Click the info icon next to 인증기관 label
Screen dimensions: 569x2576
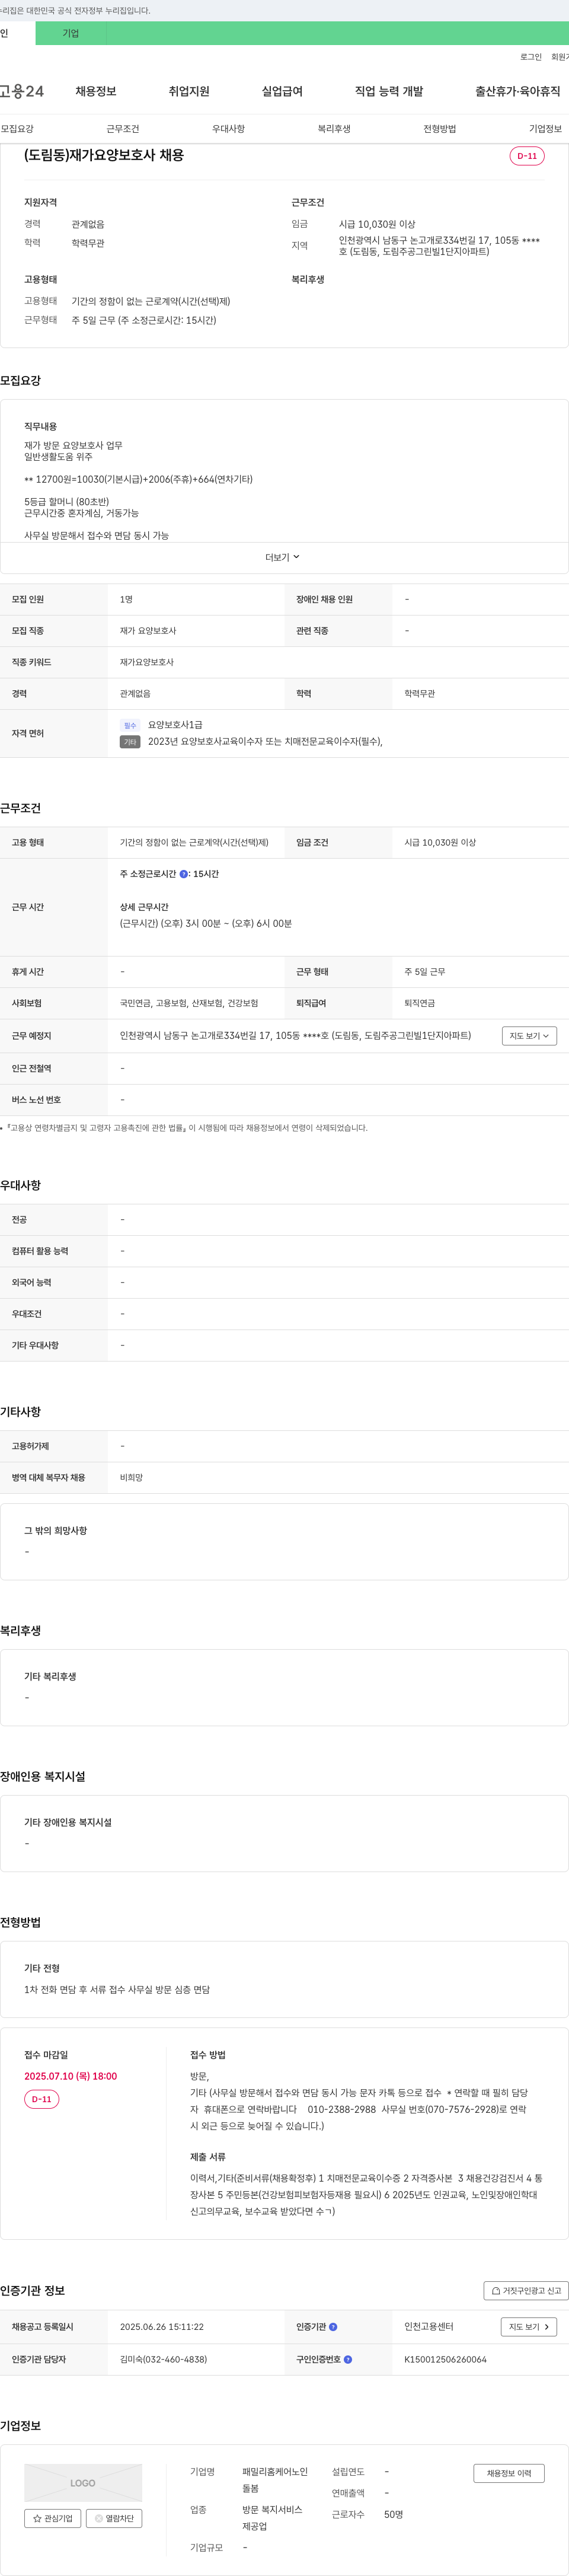(333, 2327)
